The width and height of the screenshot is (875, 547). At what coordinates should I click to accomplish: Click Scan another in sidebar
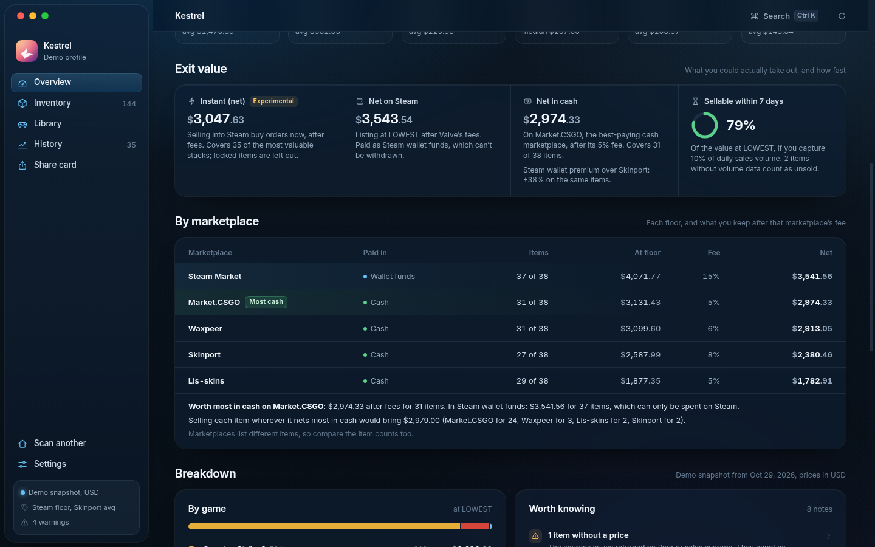(77, 444)
